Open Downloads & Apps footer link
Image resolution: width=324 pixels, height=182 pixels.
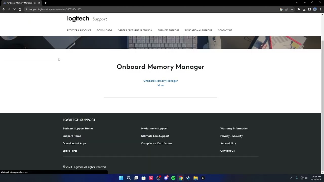pyautogui.click(x=74, y=143)
